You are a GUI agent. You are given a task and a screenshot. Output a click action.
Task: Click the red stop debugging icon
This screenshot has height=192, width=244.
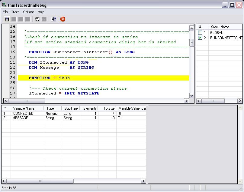point(63,19)
